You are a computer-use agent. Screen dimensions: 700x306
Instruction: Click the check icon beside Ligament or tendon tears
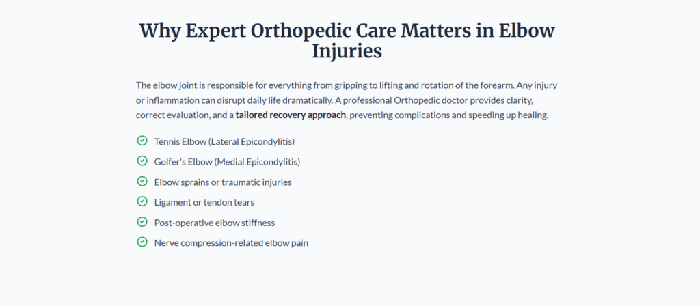(142, 201)
